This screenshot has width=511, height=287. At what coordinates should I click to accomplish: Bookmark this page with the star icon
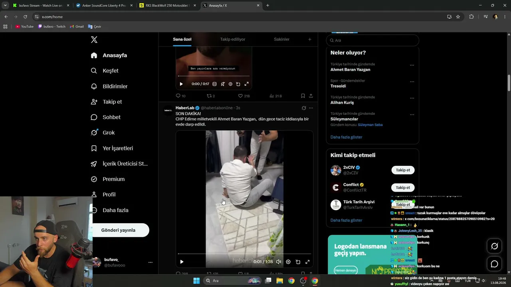[x=458, y=17]
